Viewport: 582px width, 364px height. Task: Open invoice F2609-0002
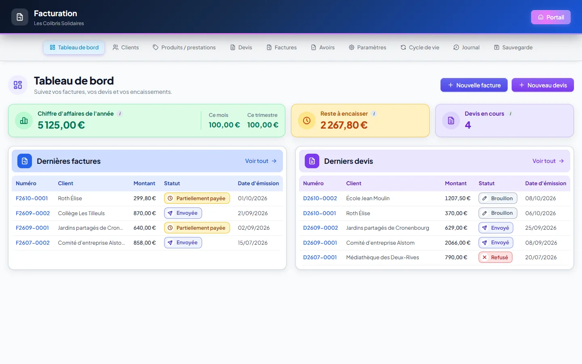33,213
